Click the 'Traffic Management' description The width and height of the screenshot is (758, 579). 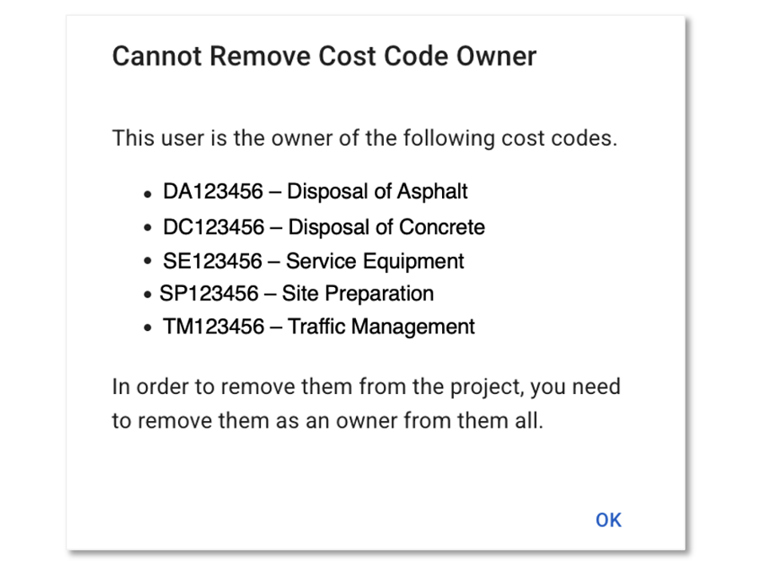(x=381, y=327)
